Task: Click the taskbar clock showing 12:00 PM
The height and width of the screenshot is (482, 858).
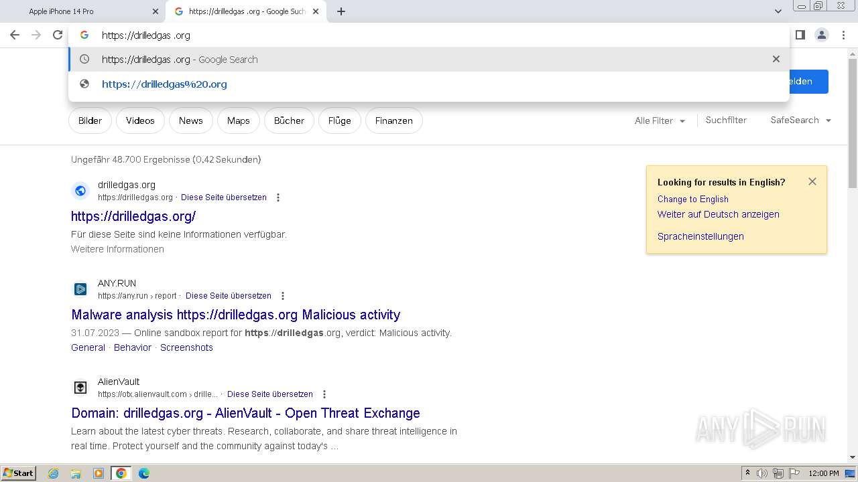Action: pyautogui.click(x=824, y=473)
